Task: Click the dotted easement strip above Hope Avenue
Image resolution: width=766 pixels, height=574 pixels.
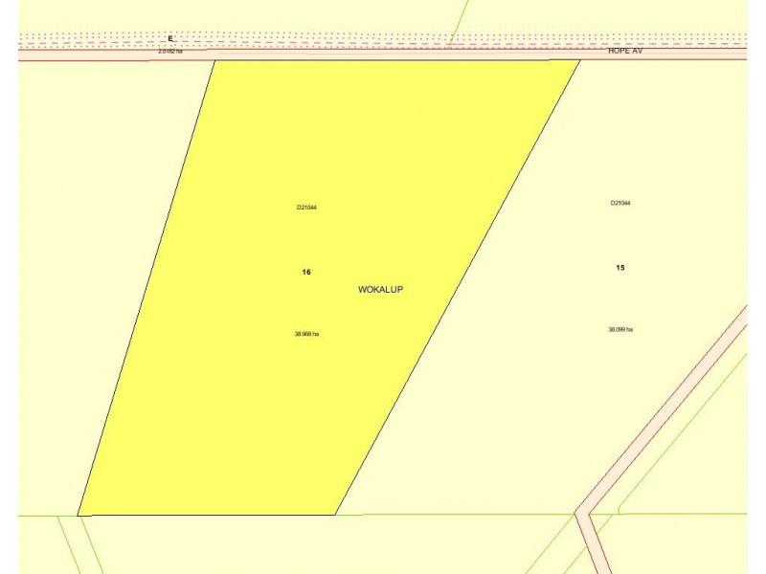Action: pyautogui.click(x=383, y=36)
